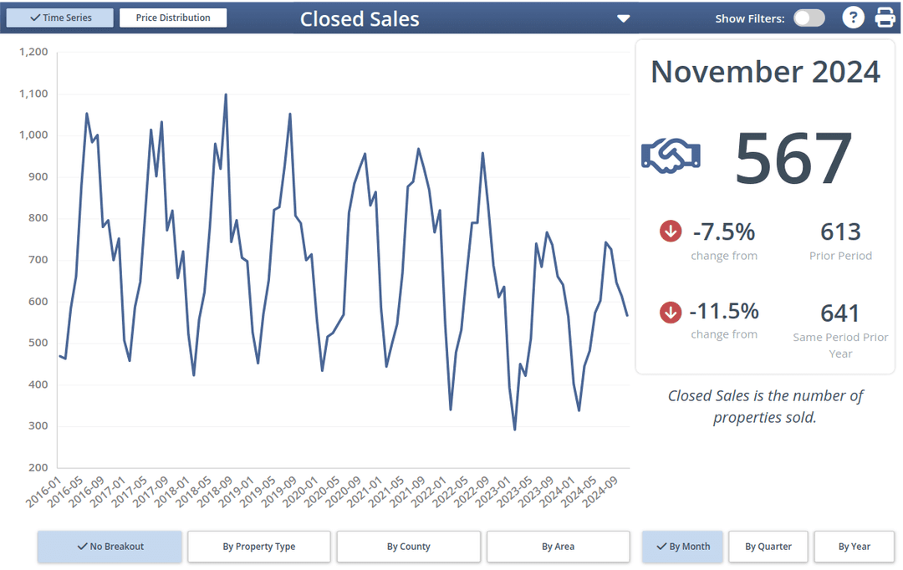Select the No Breakout option
This screenshot has width=903, height=570.
(x=110, y=547)
